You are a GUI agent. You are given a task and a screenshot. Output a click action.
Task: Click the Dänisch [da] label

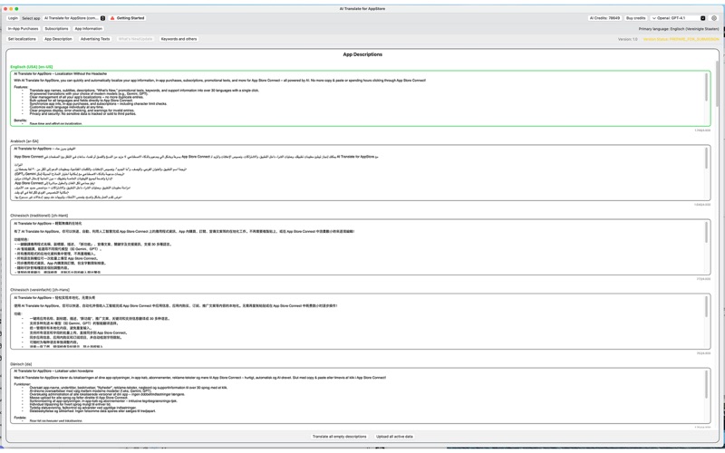click(x=21, y=364)
